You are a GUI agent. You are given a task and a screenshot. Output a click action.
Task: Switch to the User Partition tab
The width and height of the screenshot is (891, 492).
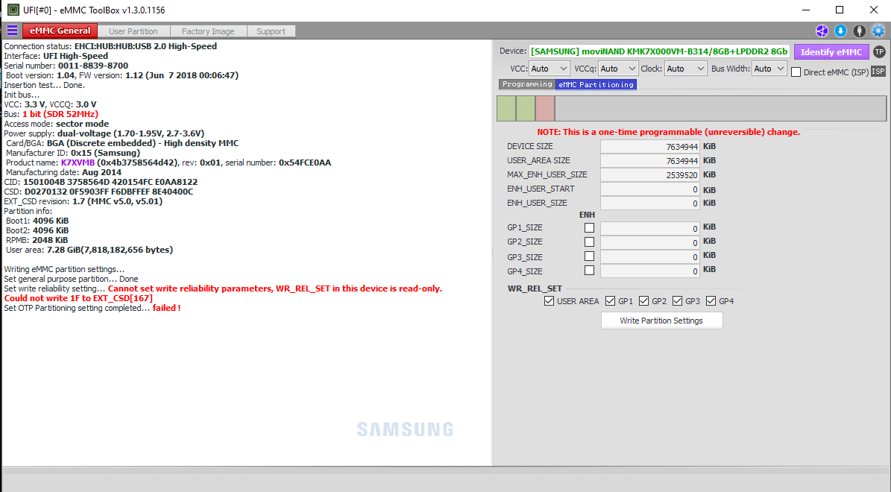click(x=133, y=31)
